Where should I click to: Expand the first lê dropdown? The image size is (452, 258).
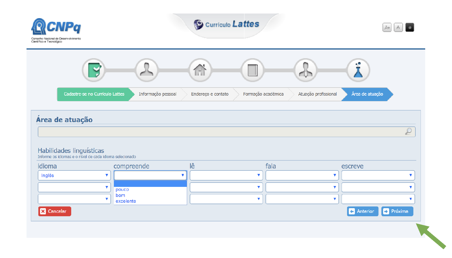click(226, 175)
